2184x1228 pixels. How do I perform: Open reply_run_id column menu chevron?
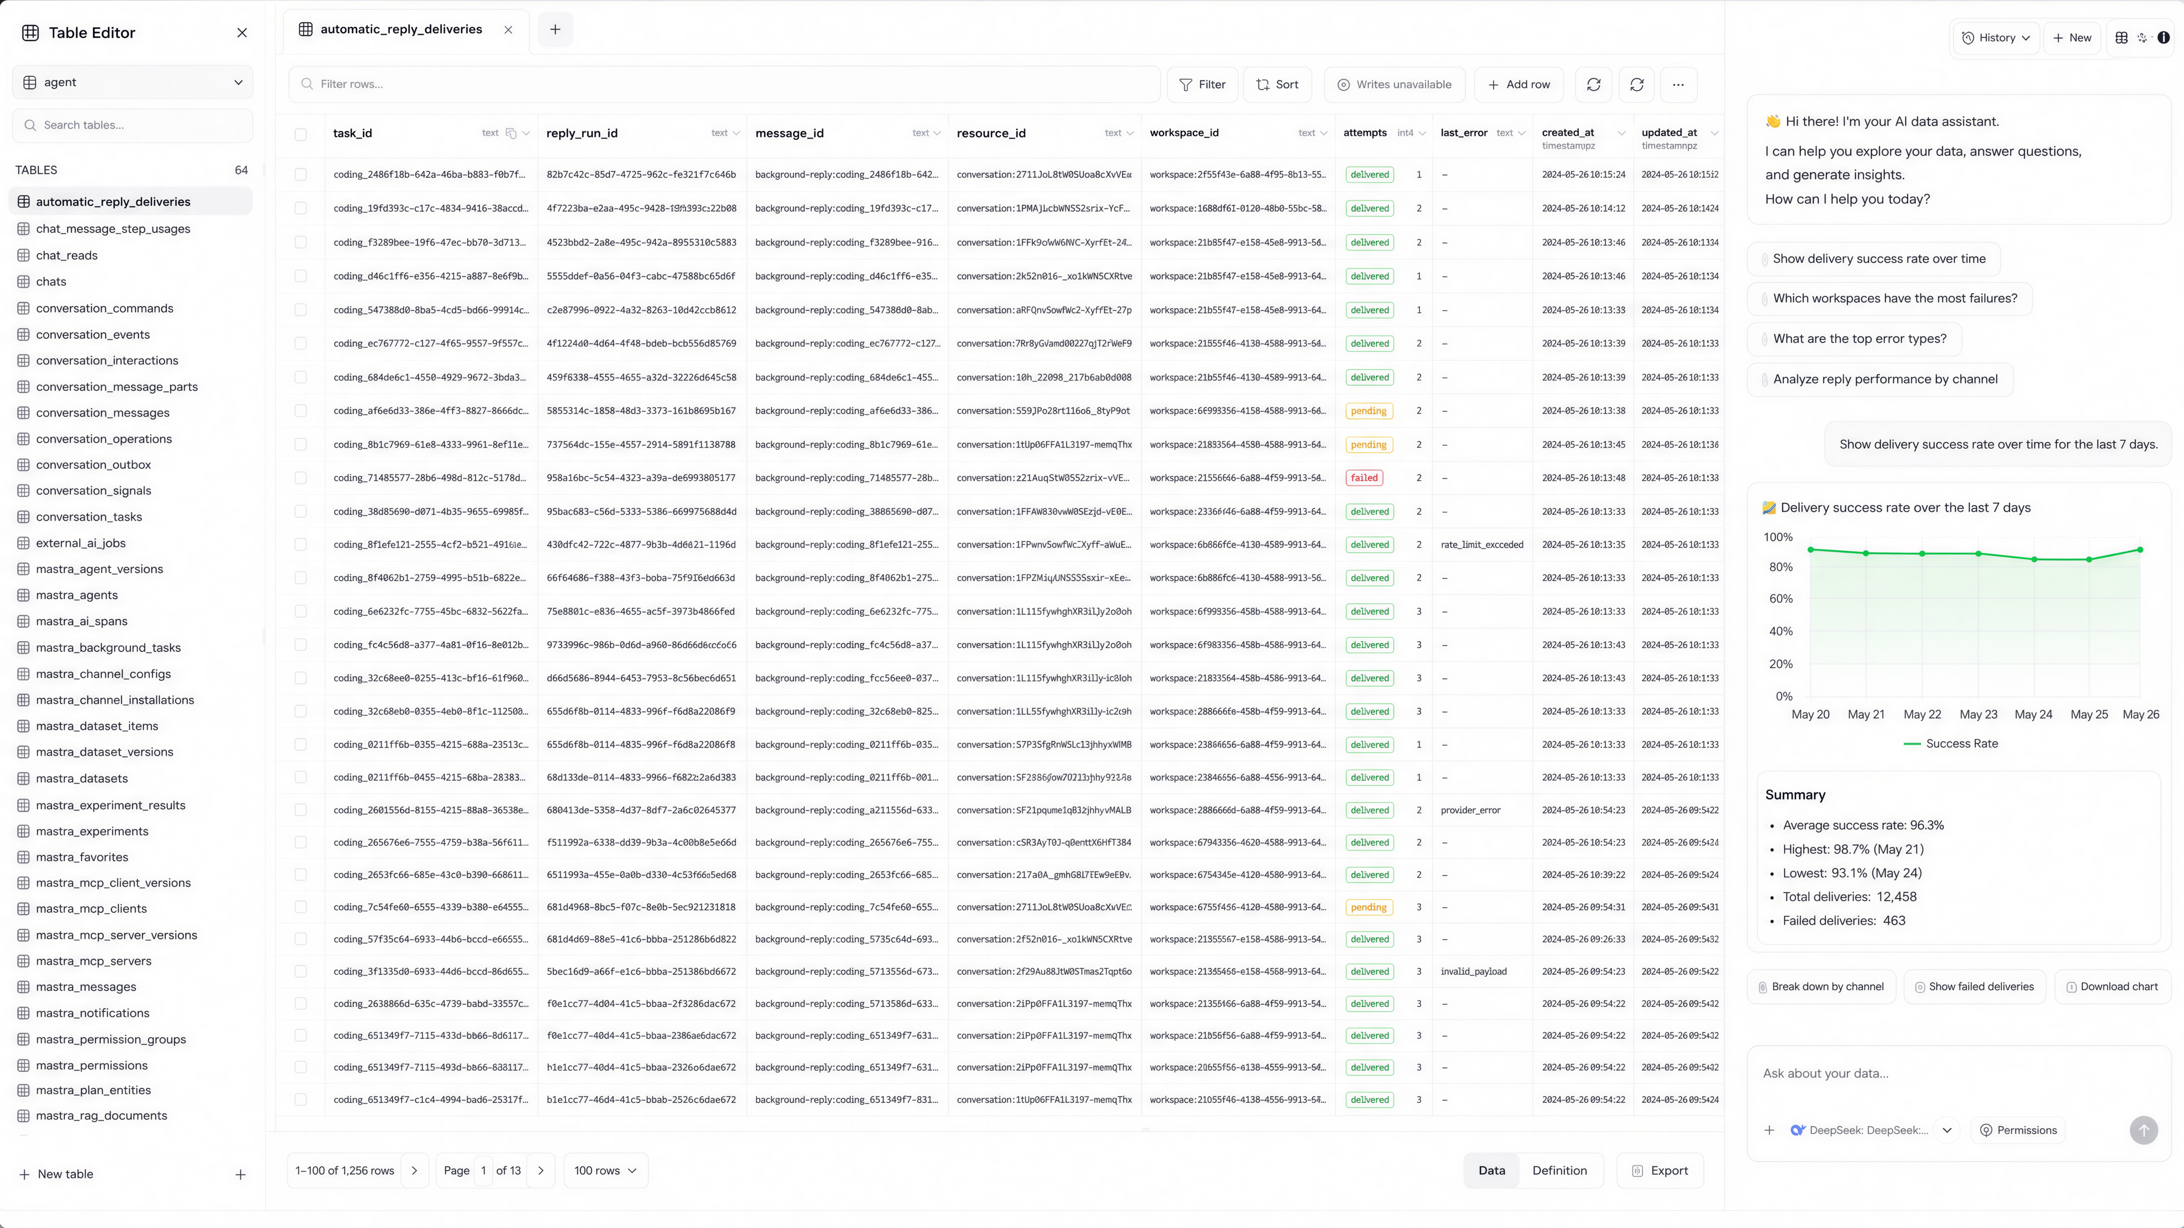click(x=736, y=133)
